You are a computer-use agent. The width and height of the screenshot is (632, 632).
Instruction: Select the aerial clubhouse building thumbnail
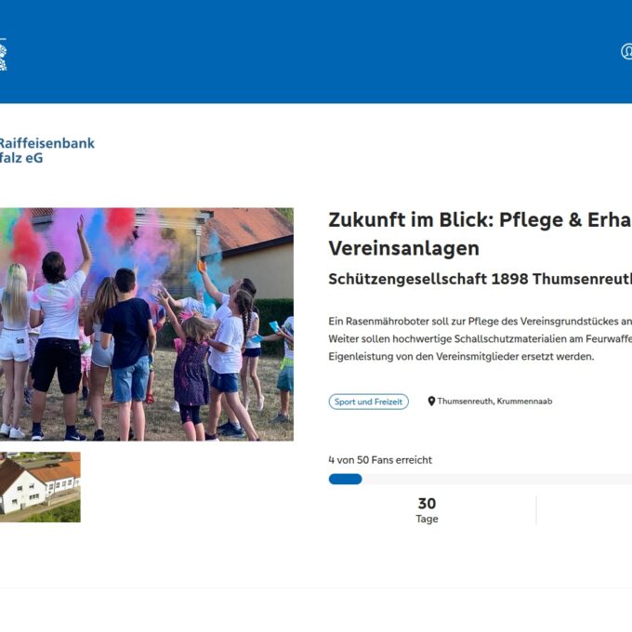[40, 487]
